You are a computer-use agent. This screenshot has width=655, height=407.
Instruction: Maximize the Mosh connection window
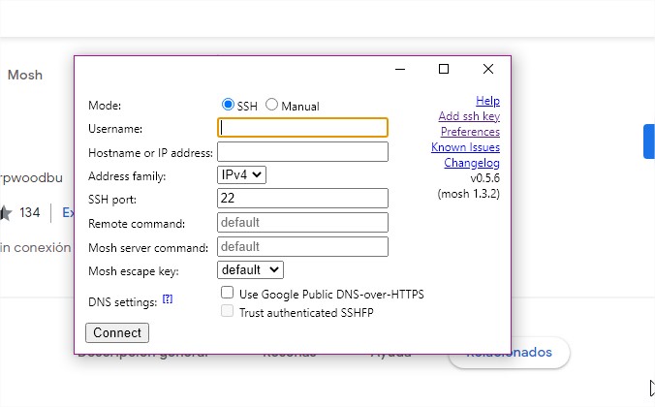[x=444, y=69]
